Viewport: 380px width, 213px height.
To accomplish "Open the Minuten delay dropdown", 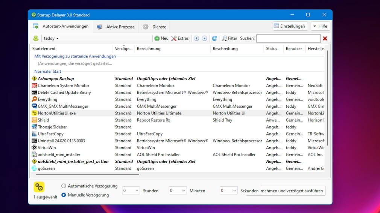I will (x=178, y=190).
